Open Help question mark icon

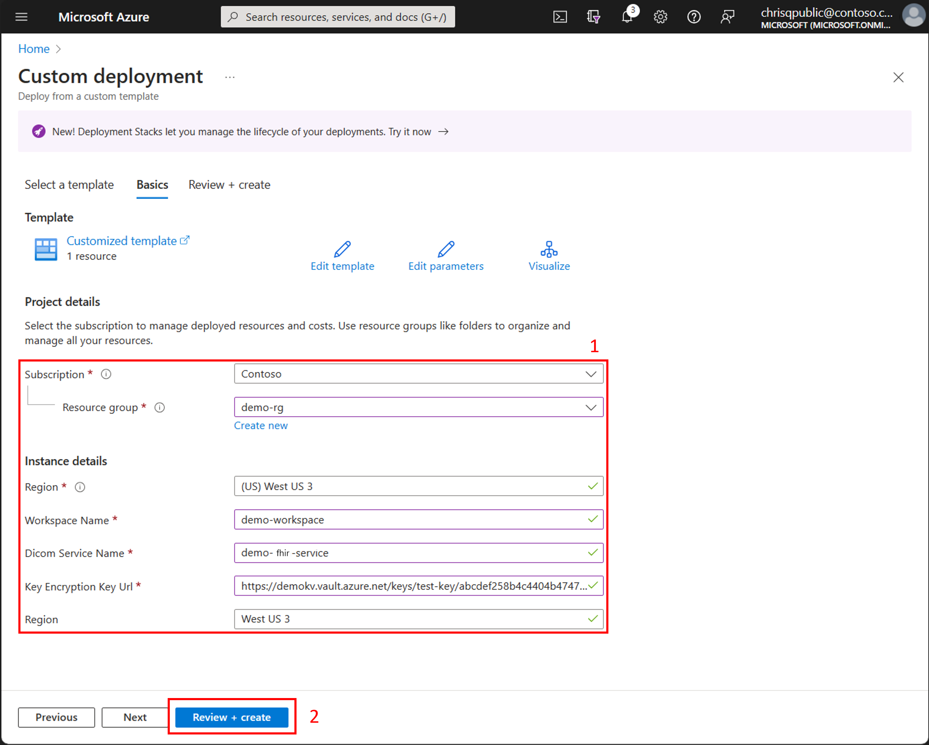pyautogui.click(x=694, y=17)
